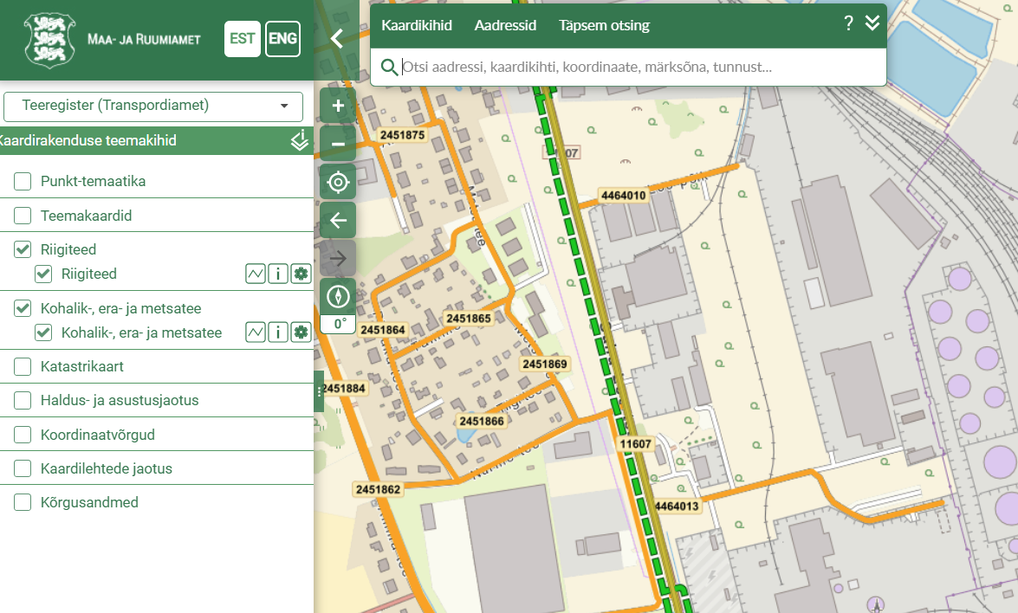Click the address search input field
This screenshot has width=1018, height=613.
click(x=637, y=68)
